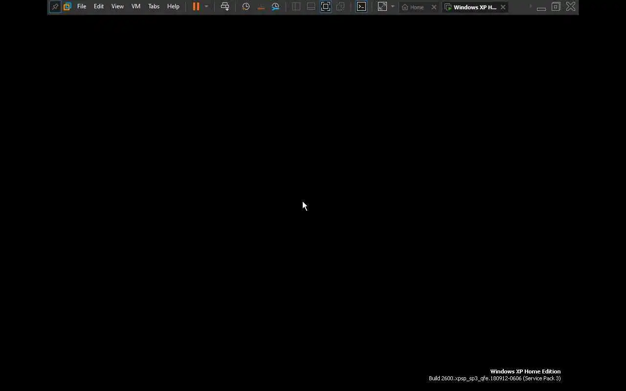The image size is (626, 391).
Task: Revert VM to previous snapshot
Action: [x=261, y=7]
